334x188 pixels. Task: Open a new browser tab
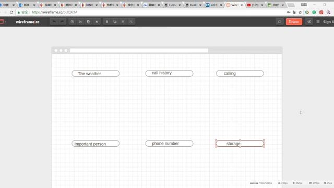[x=291, y=5]
